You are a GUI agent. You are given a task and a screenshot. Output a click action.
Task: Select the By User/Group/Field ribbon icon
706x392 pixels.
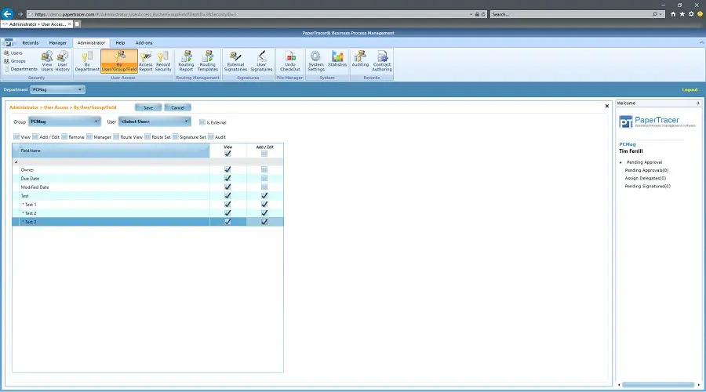click(x=119, y=60)
